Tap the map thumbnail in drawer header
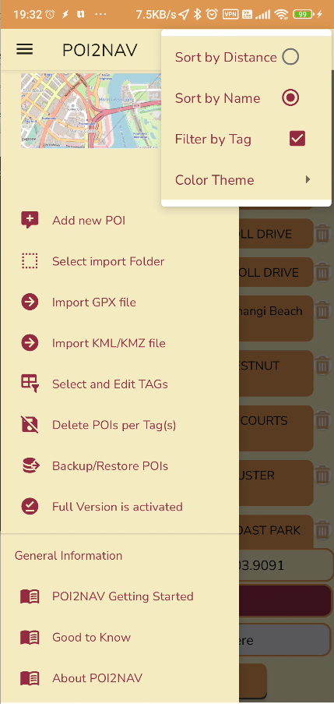Viewport: 334px width, 704px height. (91, 111)
